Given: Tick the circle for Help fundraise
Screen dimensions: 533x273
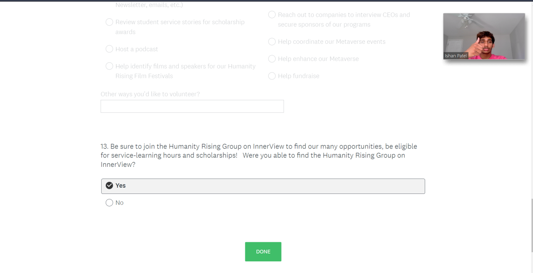Looking at the screenshot, I should coord(272,76).
